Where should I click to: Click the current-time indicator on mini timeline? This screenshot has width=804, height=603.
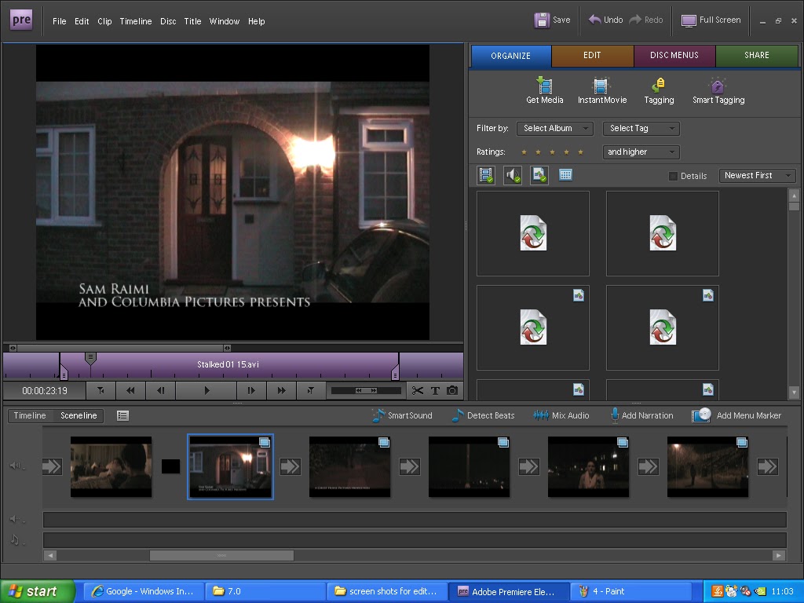click(90, 358)
